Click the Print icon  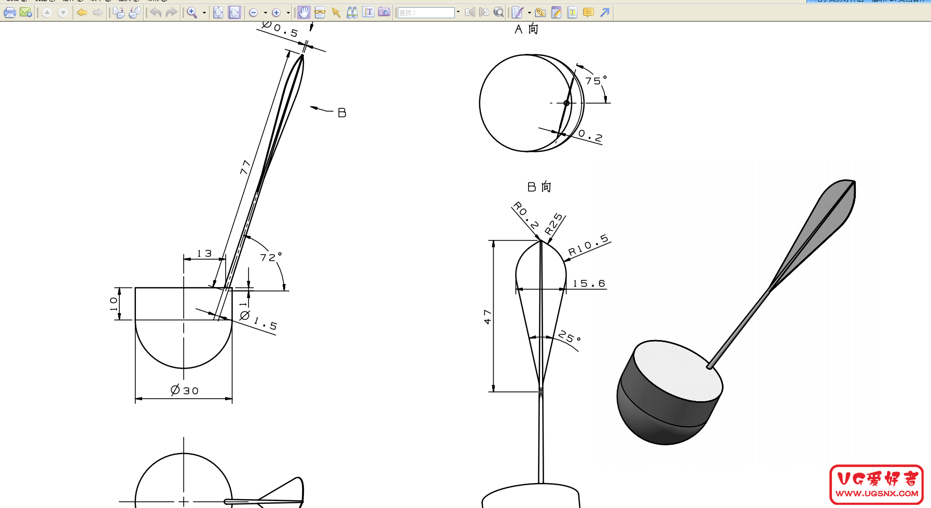[x=9, y=12]
